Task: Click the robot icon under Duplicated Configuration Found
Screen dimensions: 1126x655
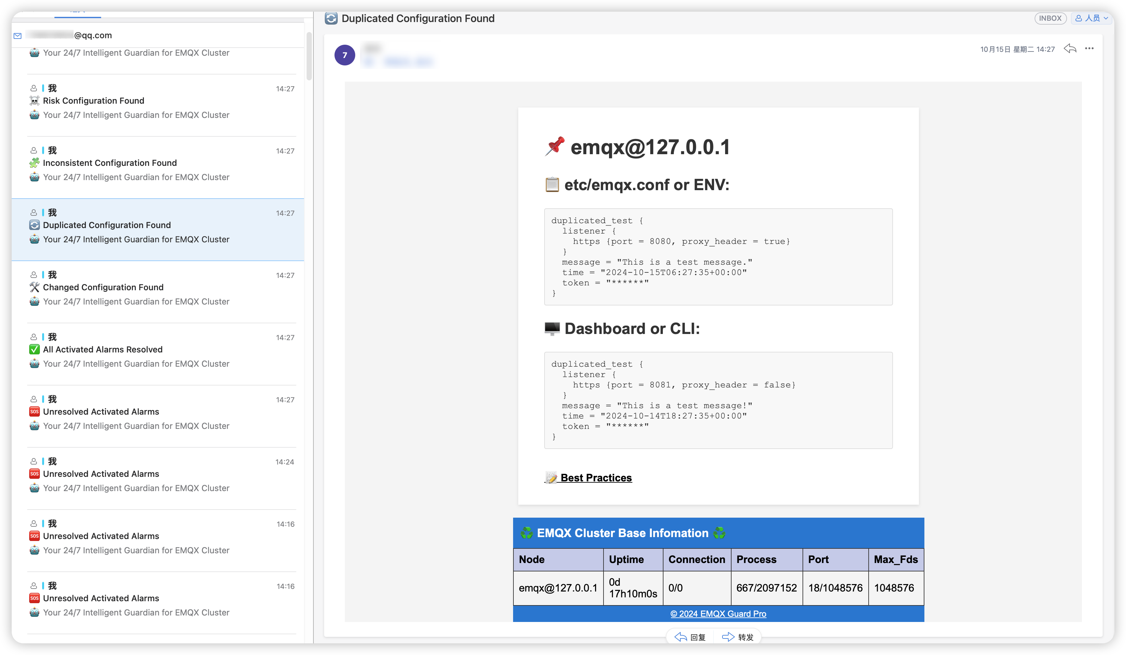Action: pos(34,239)
